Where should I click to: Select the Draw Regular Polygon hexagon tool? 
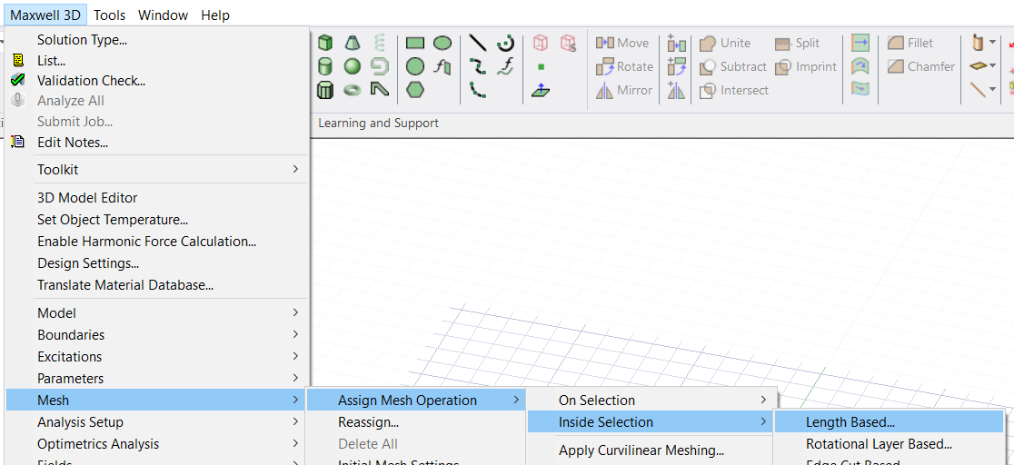point(415,90)
